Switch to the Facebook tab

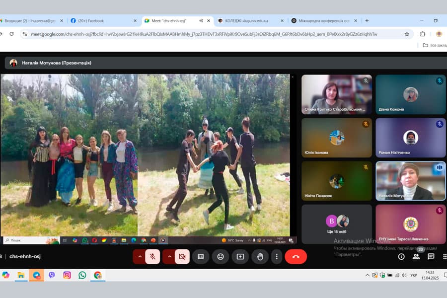102,21
